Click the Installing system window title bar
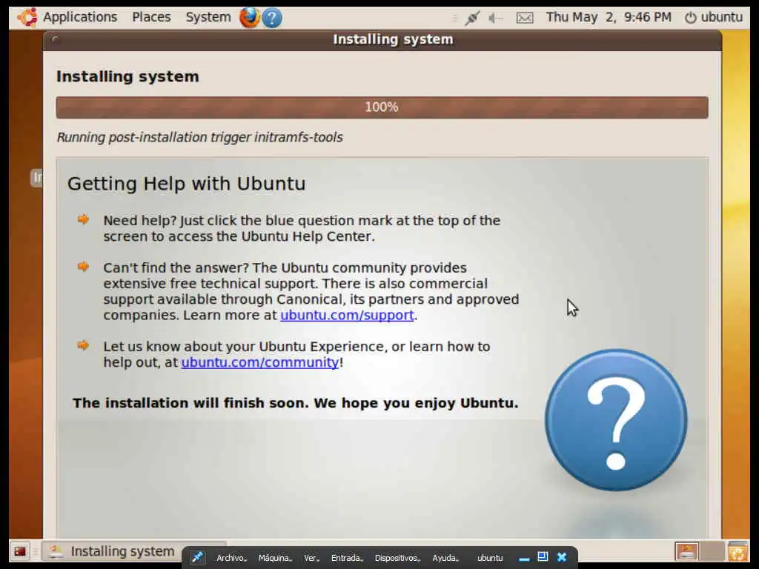 pyautogui.click(x=382, y=40)
